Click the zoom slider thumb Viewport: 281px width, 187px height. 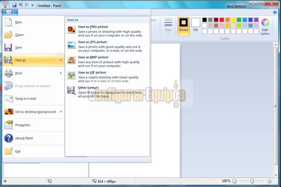click(x=252, y=181)
